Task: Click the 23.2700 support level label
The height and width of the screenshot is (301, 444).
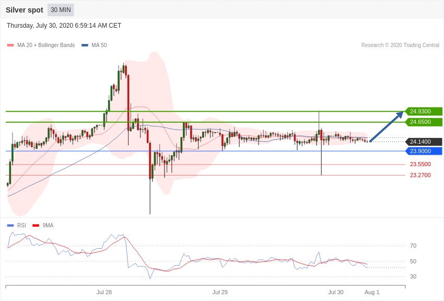Action: [x=420, y=175]
